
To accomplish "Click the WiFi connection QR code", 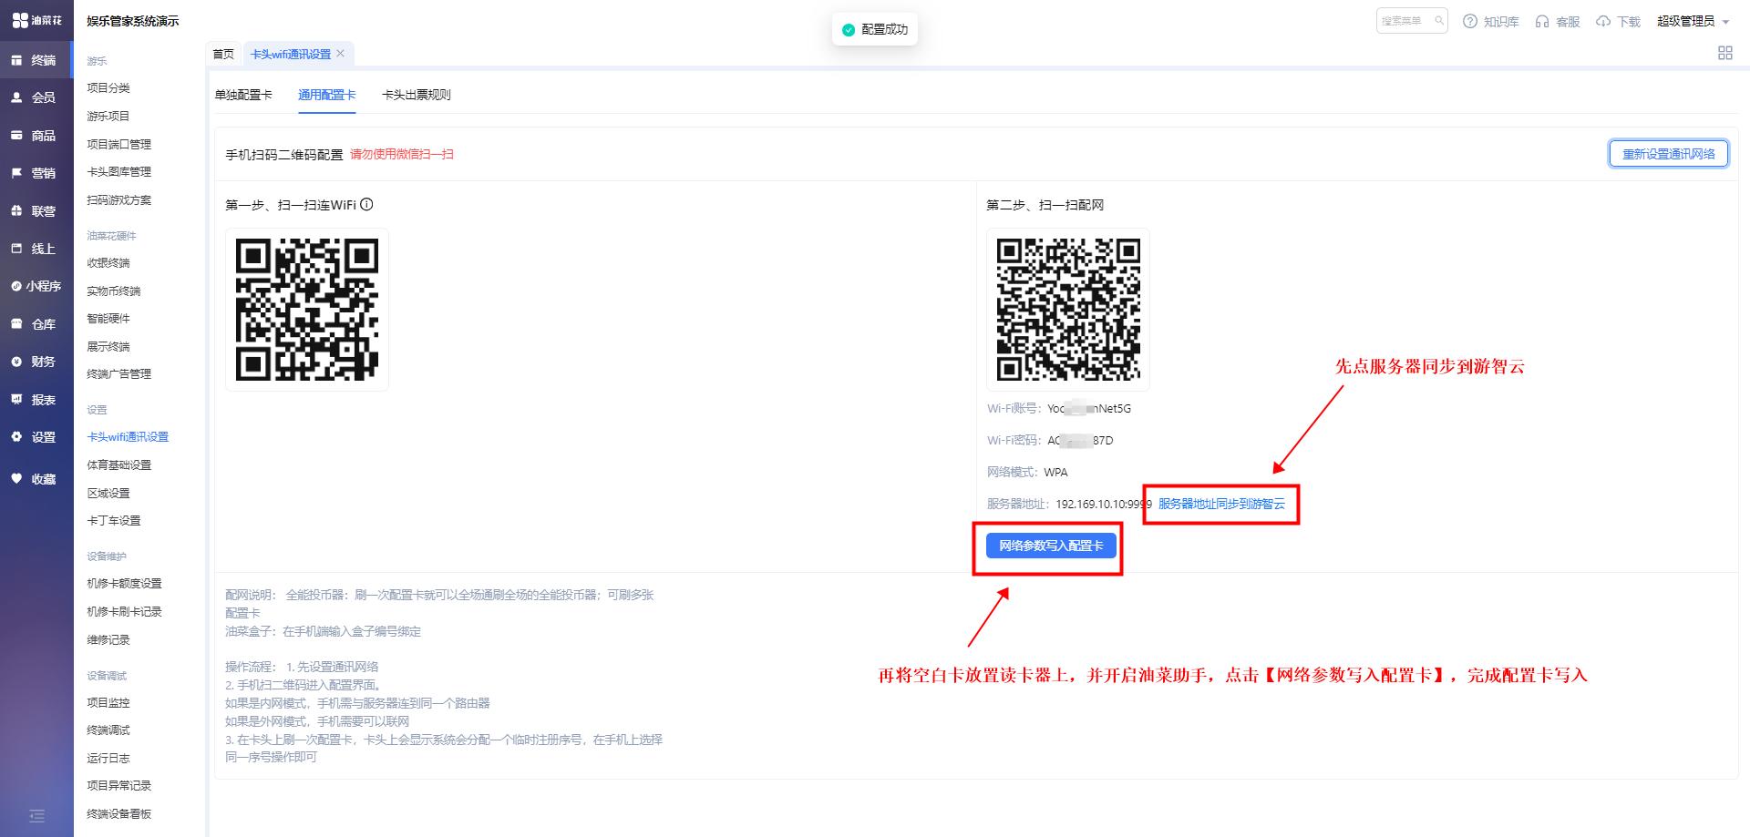I will [x=307, y=310].
